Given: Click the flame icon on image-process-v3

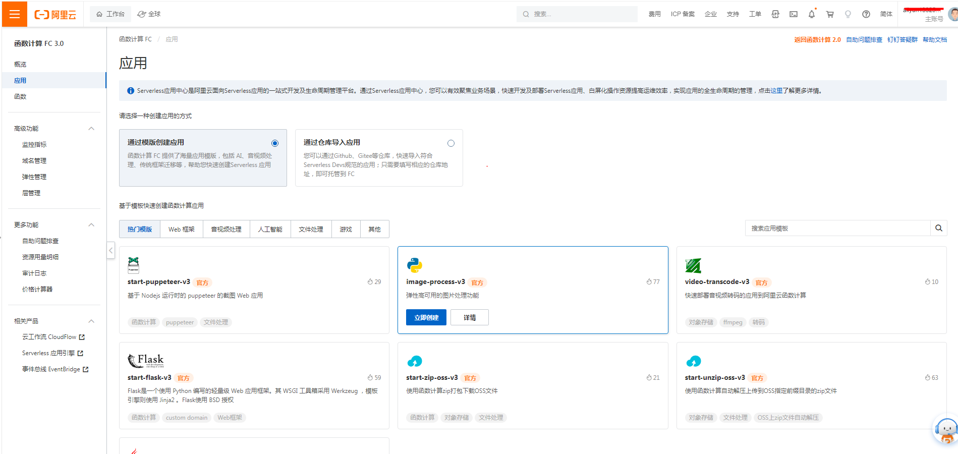Looking at the screenshot, I should [649, 281].
